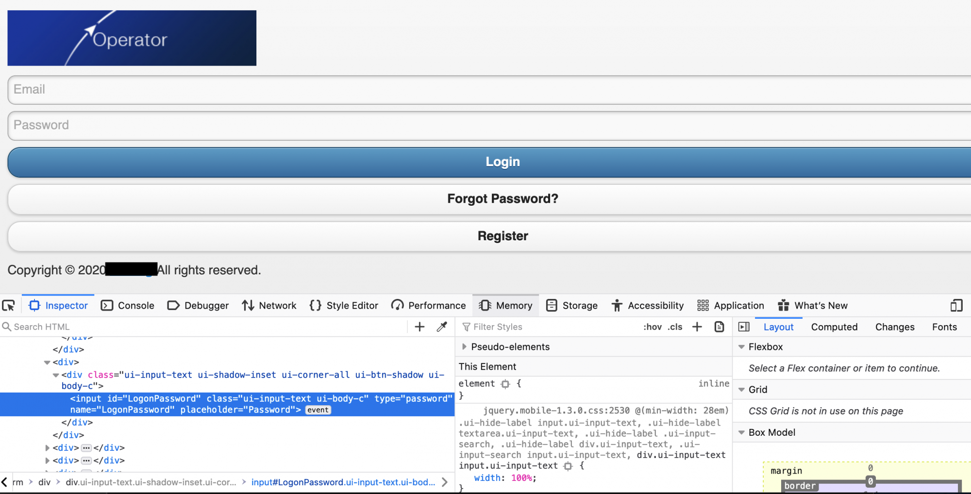Collapse the Box Model section
The width and height of the screenshot is (971, 494).
tap(741, 432)
